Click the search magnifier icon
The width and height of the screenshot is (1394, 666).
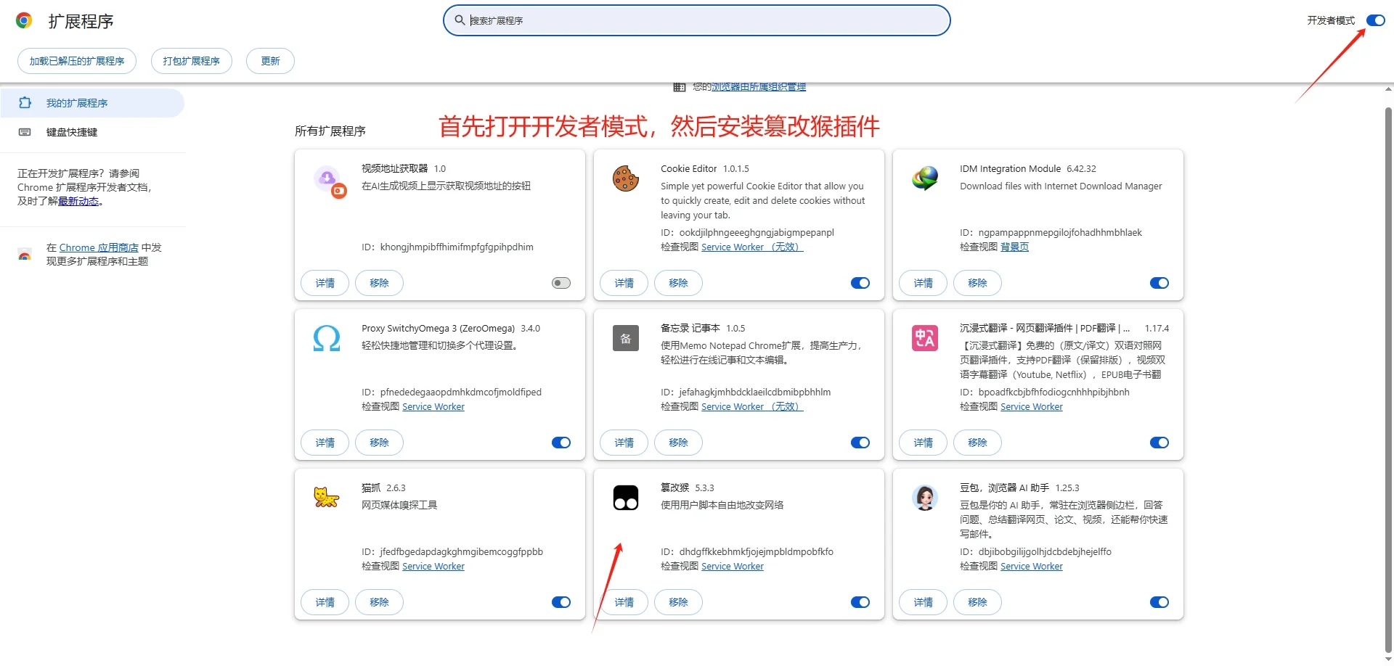[460, 20]
